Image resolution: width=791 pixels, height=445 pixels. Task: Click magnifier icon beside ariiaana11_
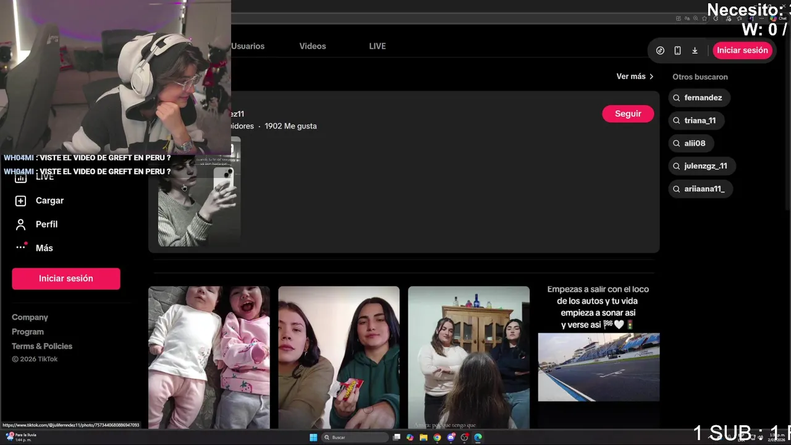pyautogui.click(x=677, y=189)
